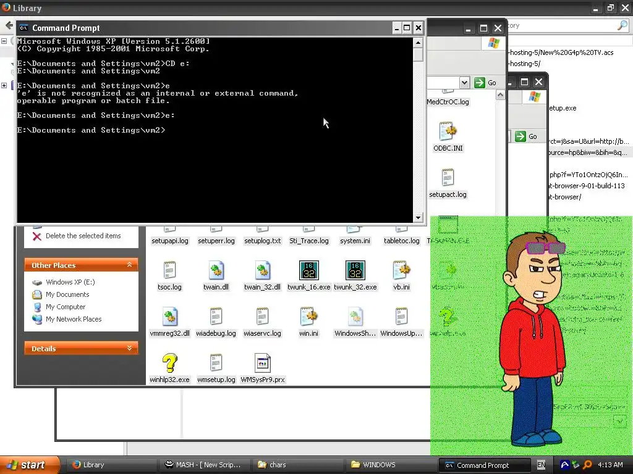Select the twunk_16.exe icon
The image size is (633, 474).
coord(309,270)
